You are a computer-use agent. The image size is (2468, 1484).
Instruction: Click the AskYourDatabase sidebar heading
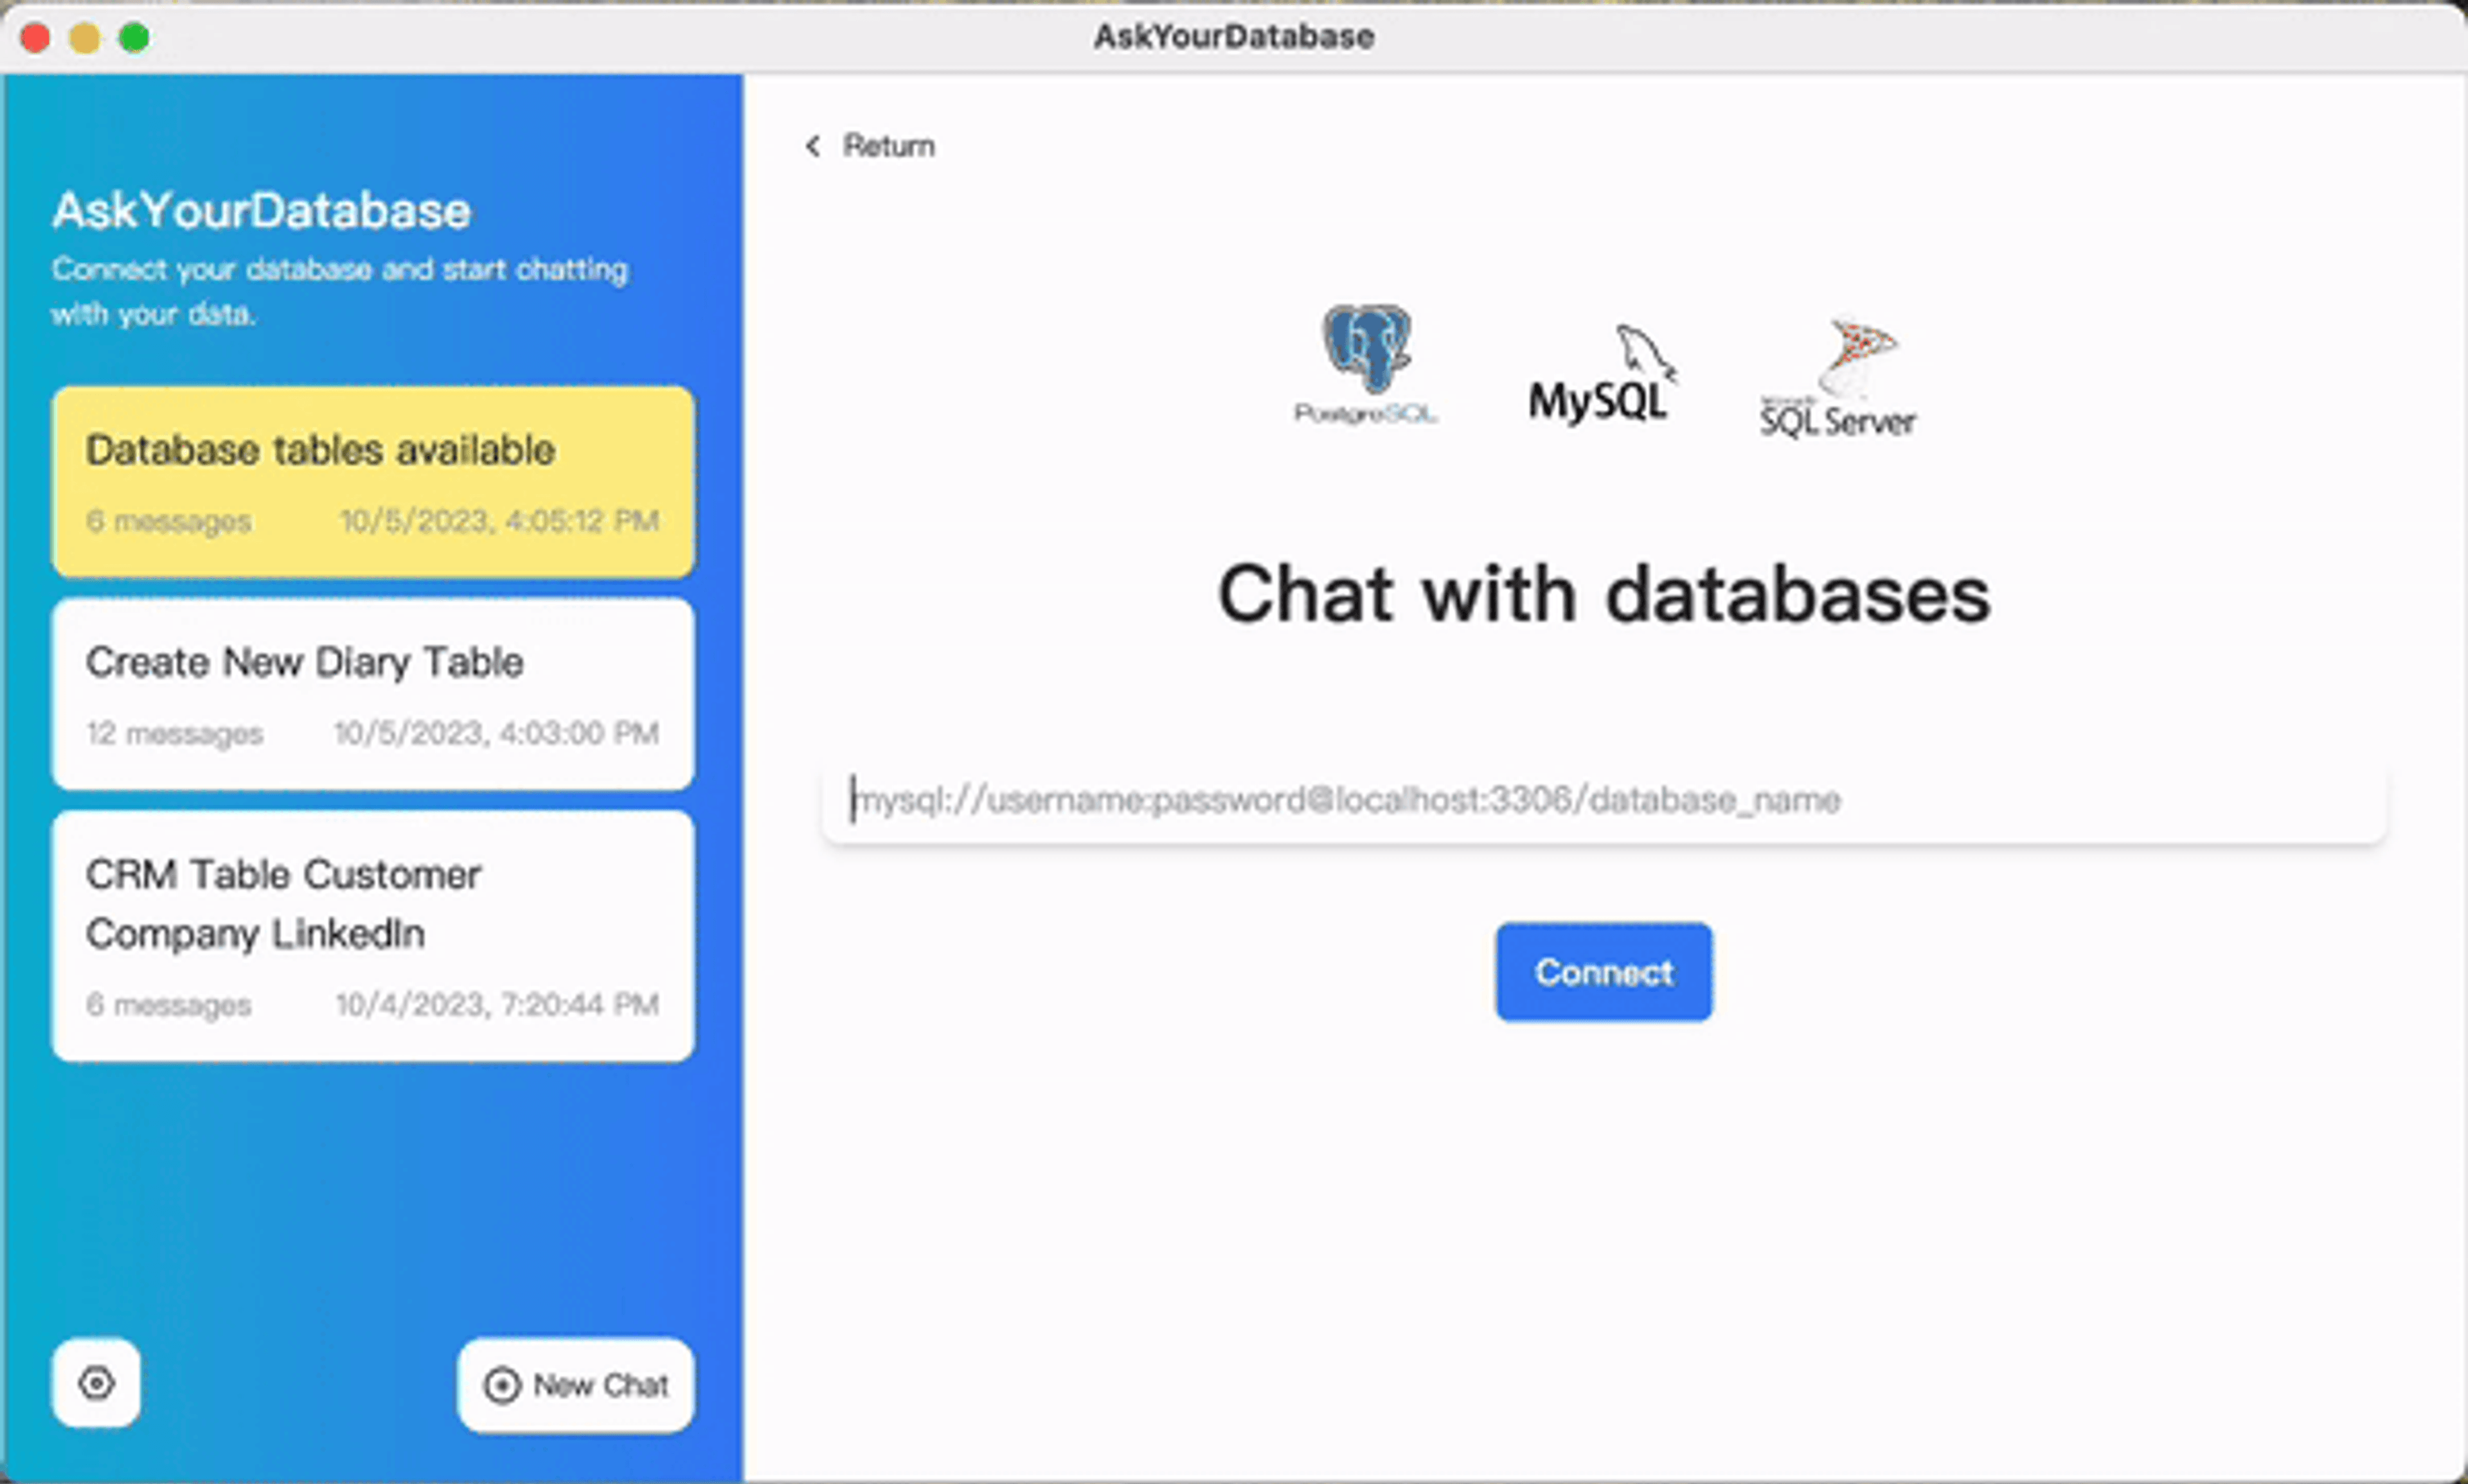[x=261, y=211]
